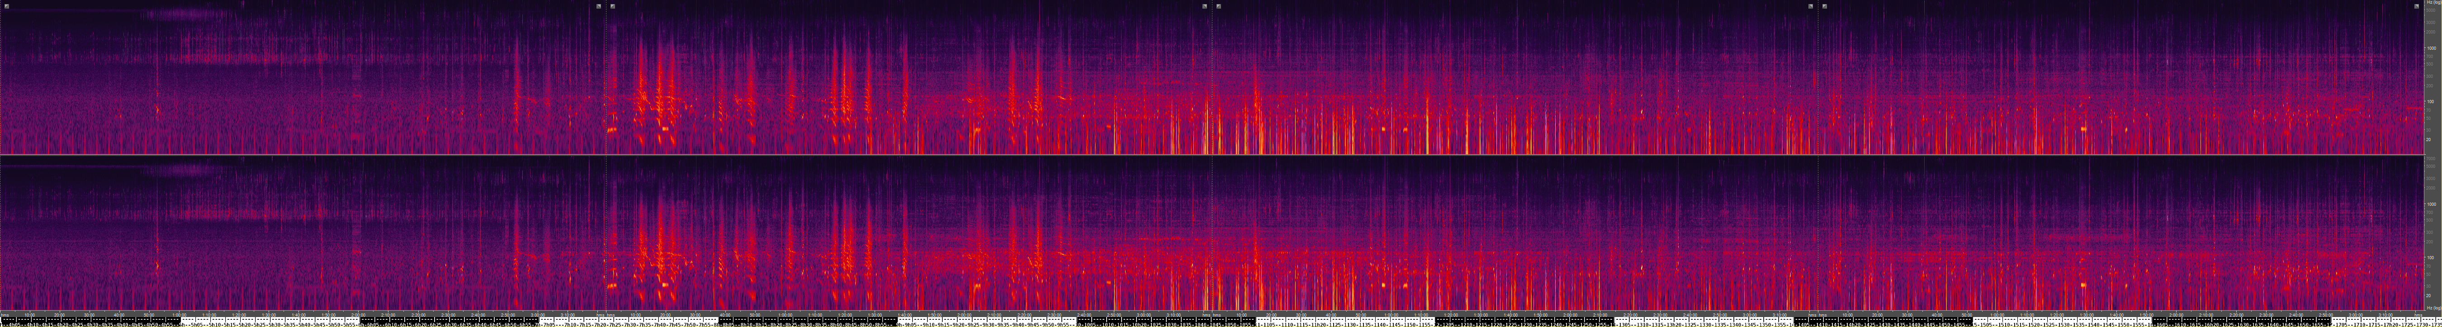Click the first clip's fade-out handle
2442x327 pixels.
(x=598, y=6)
